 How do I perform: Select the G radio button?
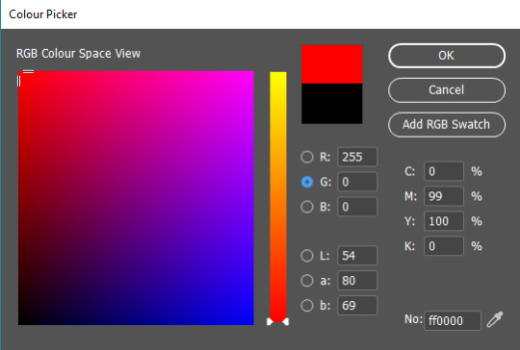pyautogui.click(x=307, y=182)
